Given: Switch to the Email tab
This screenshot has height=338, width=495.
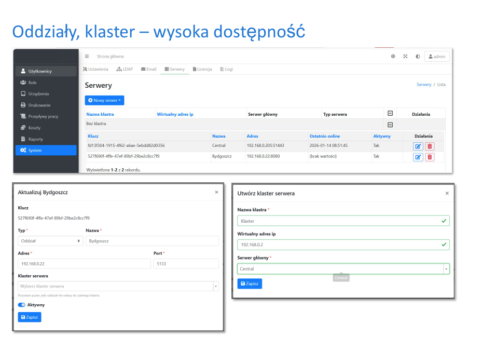Looking at the screenshot, I should click(x=149, y=69).
